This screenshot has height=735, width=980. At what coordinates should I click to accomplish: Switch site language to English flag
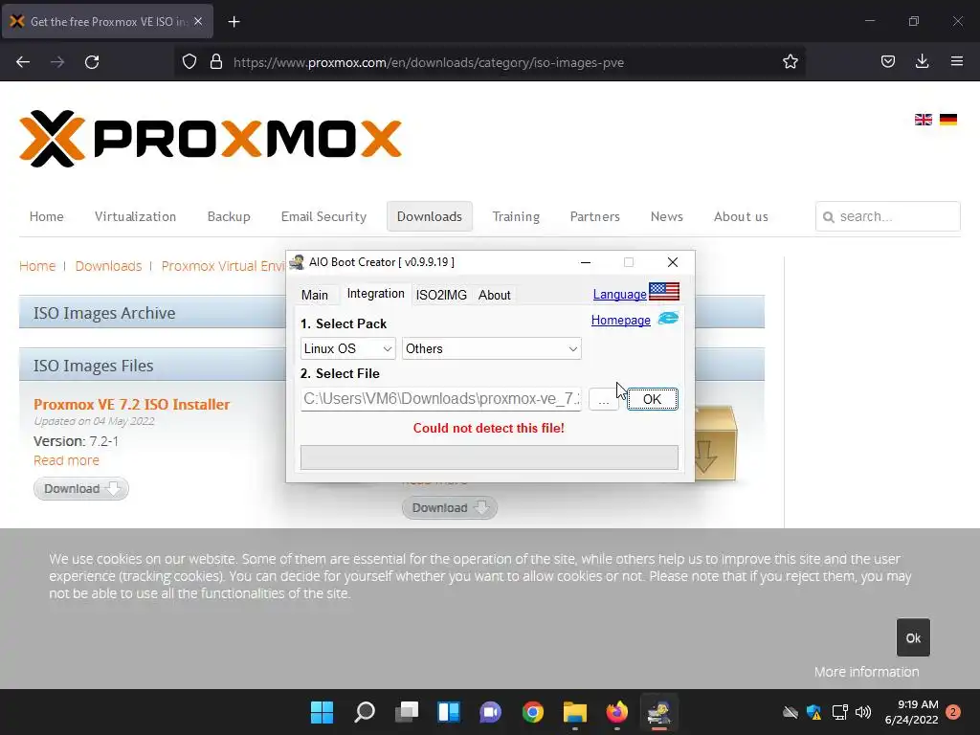coord(924,120)
